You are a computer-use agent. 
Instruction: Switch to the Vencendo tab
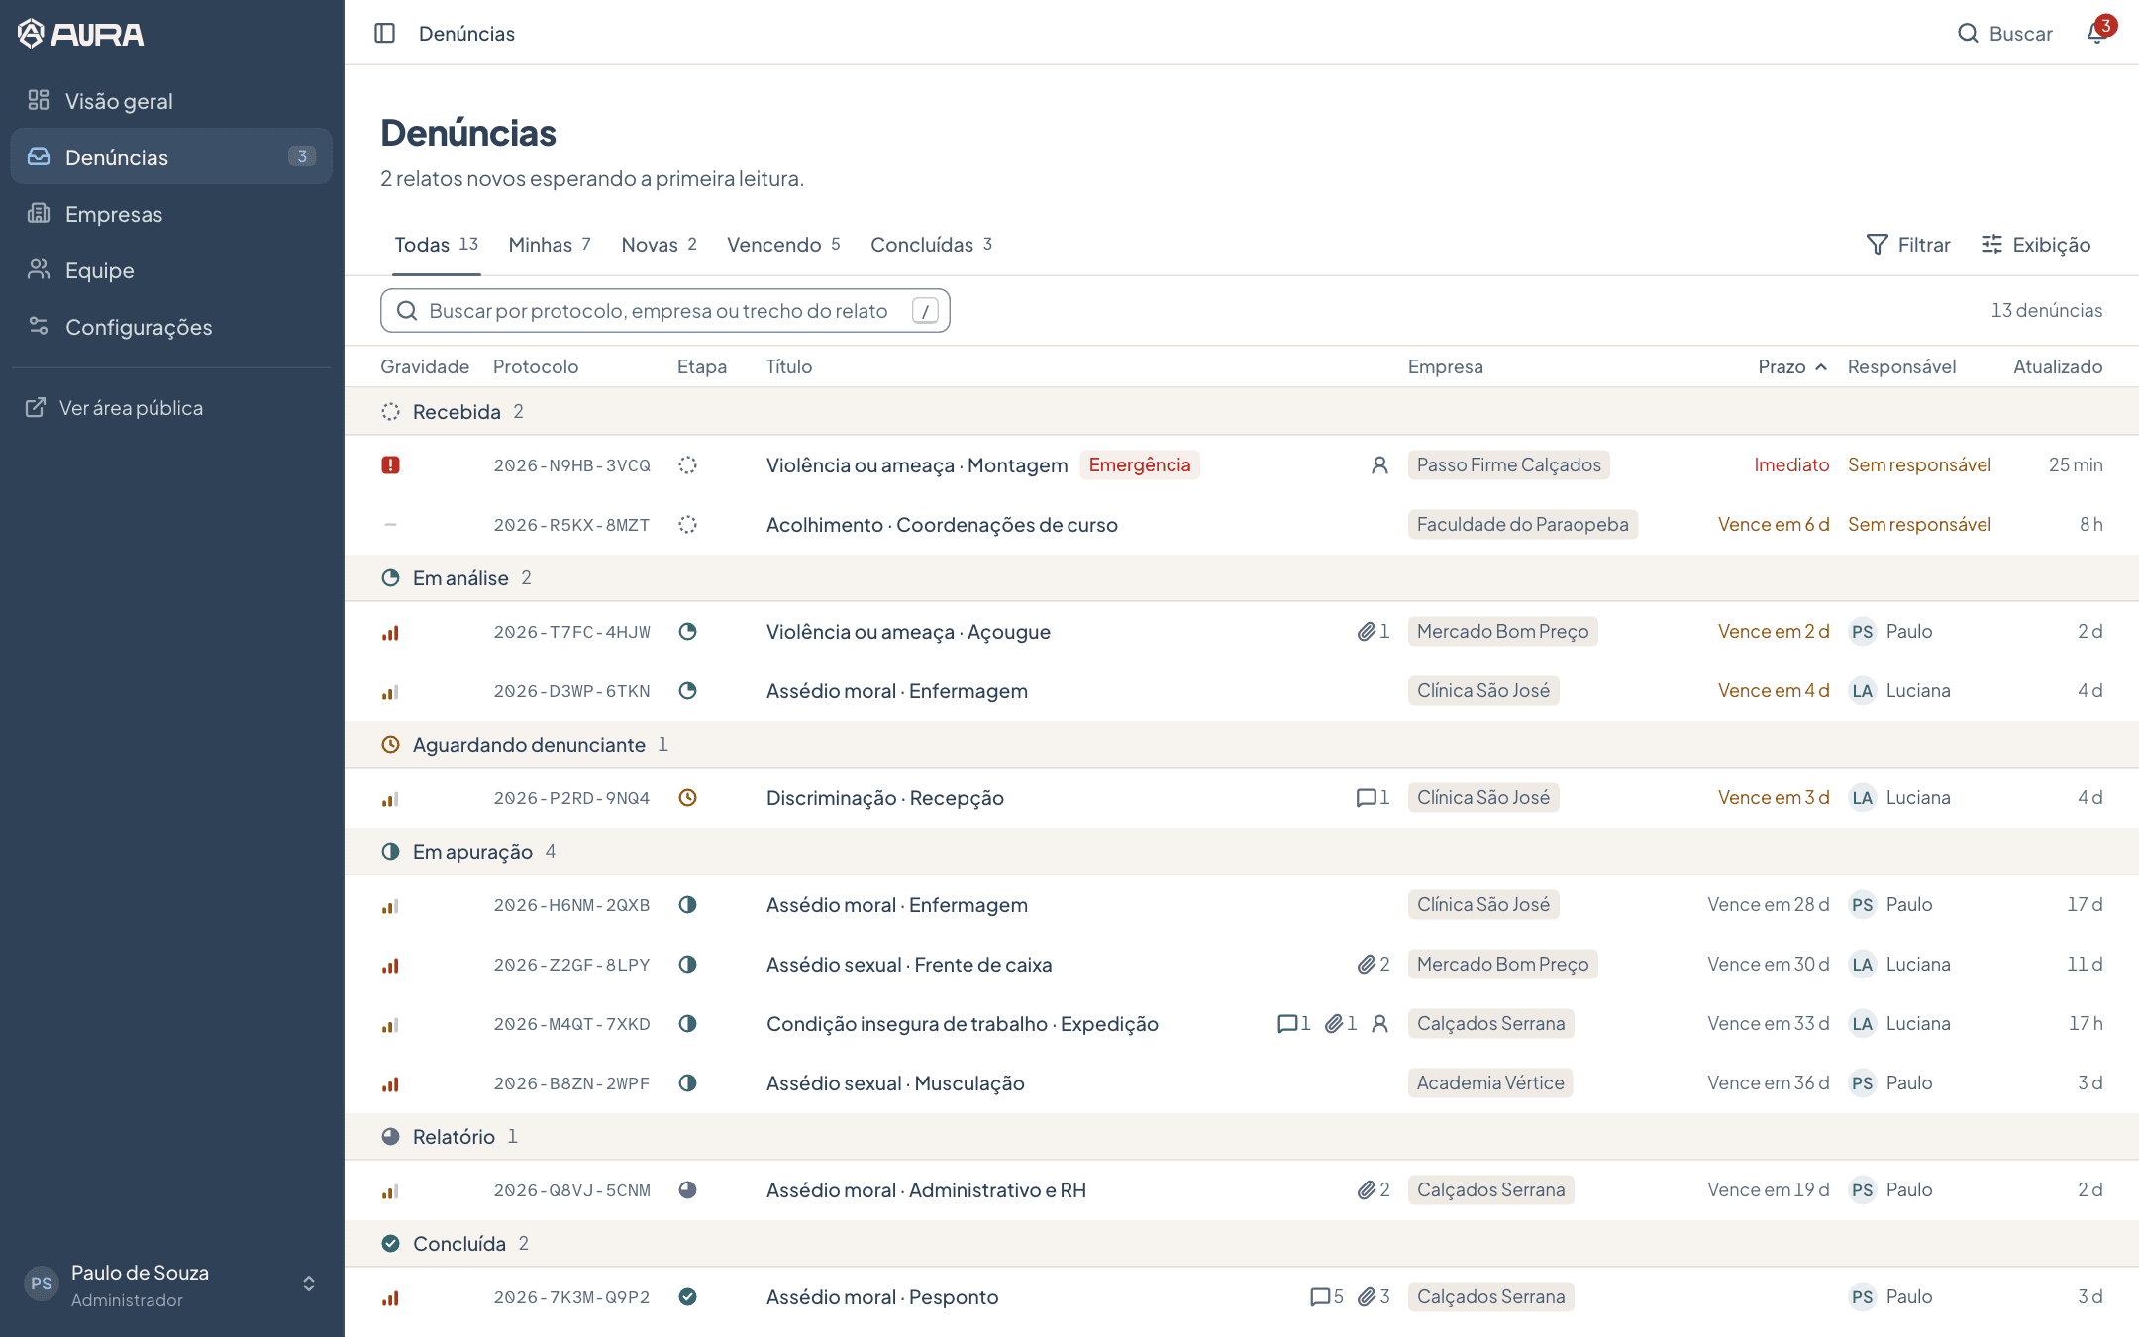pyautogui.click(x=783, y=245)
